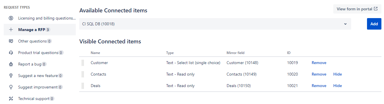Hide the Contacts connected item
This screenshot has width=384, height=104.
(338, 74)
